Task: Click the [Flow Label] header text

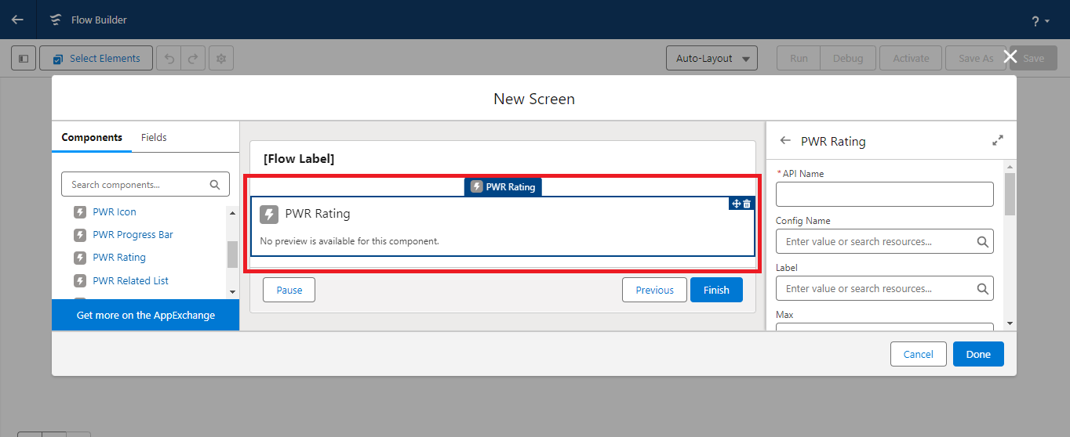Action: [x=299, y=159]
